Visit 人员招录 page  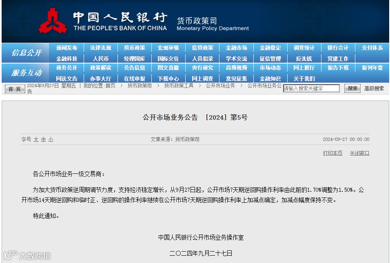pyautogui.click(x=202, y=59)
